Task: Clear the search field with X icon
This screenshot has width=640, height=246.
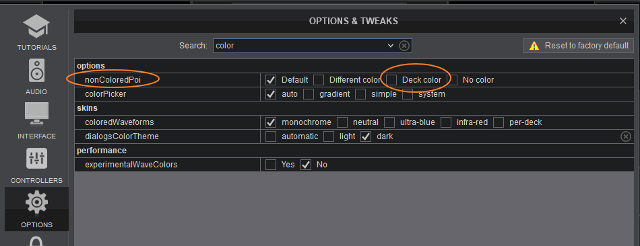Action: pyautogui.click(x=404, y=46)
